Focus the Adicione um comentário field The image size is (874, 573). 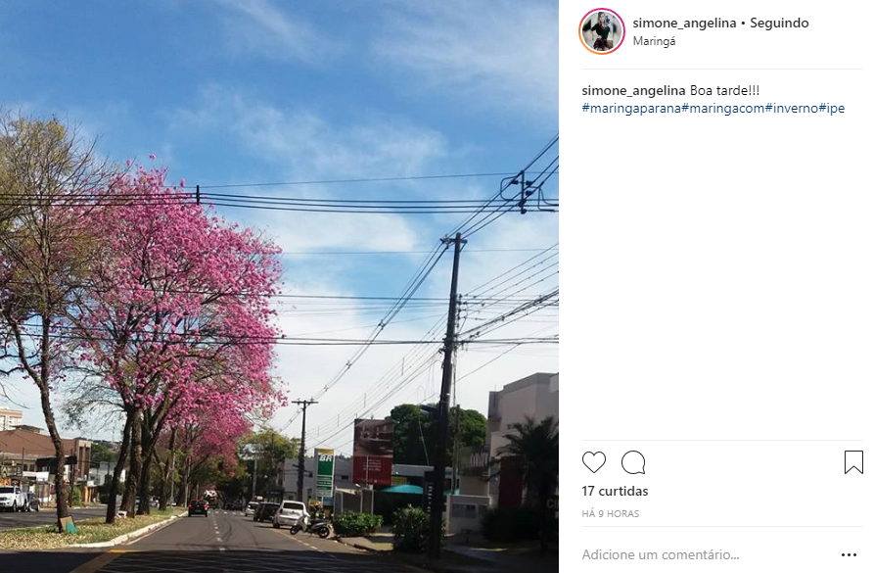click(708, 554)
